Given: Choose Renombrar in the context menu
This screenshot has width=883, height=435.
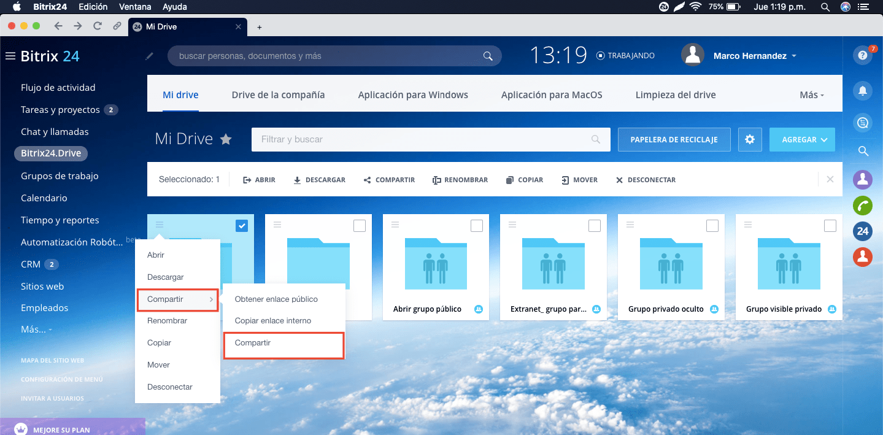Looking at the screenshot, I should [x=168, y=321].
